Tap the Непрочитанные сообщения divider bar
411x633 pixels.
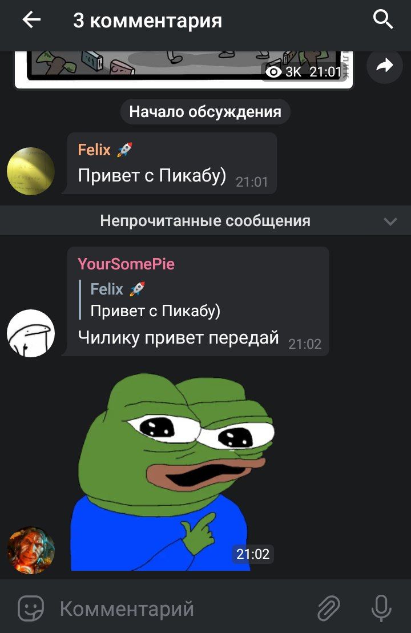pyautogui.click(x=205, y=220)
